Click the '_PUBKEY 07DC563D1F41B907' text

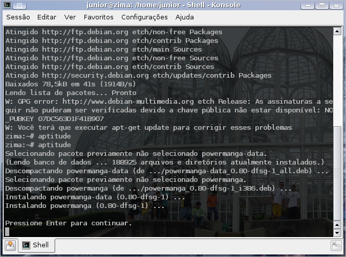pos(54,119)
